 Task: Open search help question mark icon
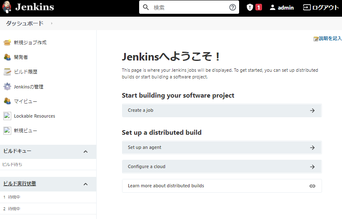point(232,8)
